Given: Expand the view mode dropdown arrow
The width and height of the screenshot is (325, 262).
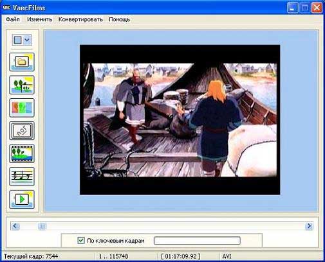Looking at the screenshot, I should pos(27,40).
